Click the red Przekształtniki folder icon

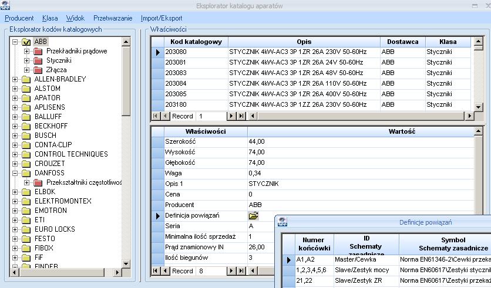(38, 182)
